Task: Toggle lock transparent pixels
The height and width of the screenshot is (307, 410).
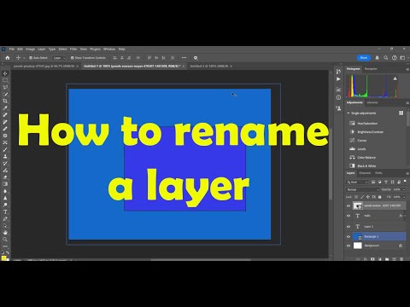Action: (356, 197)
